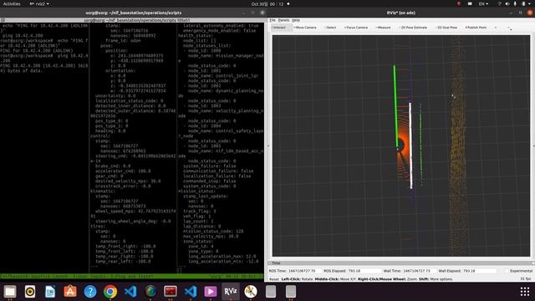Open the Show Applications grid
Viewport: 535px width, 301px height.
[525, 292]
